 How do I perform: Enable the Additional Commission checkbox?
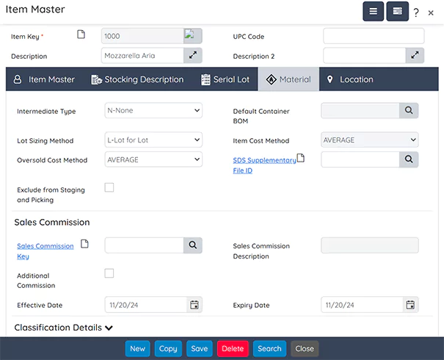109,273
